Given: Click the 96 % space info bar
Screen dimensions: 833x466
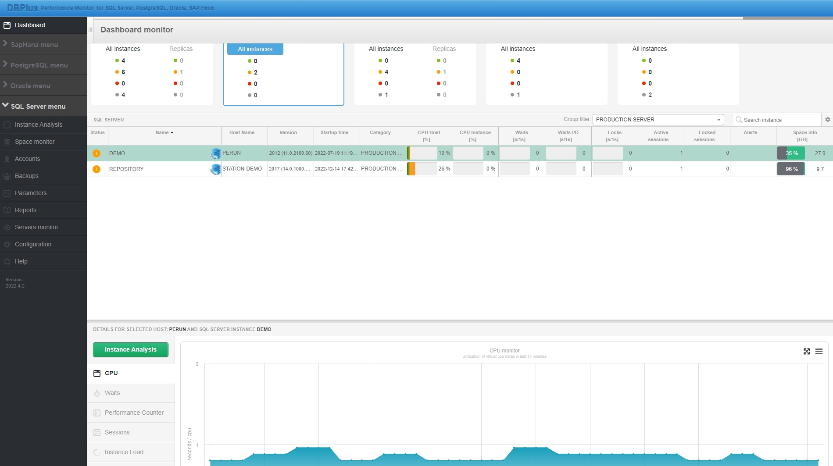Looking at the screenshot, I should point(791,169).
